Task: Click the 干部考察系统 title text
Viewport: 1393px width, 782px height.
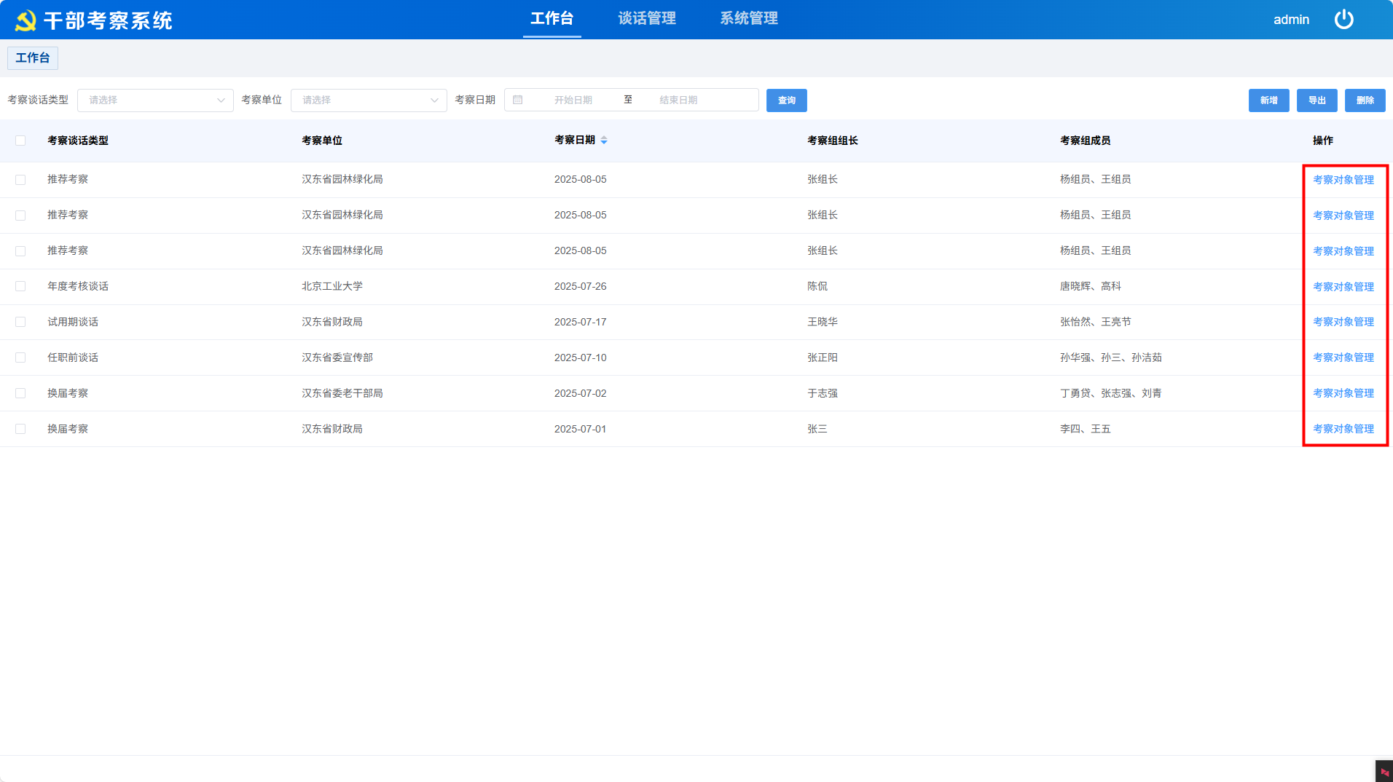Action: click(x=108, y=20)
